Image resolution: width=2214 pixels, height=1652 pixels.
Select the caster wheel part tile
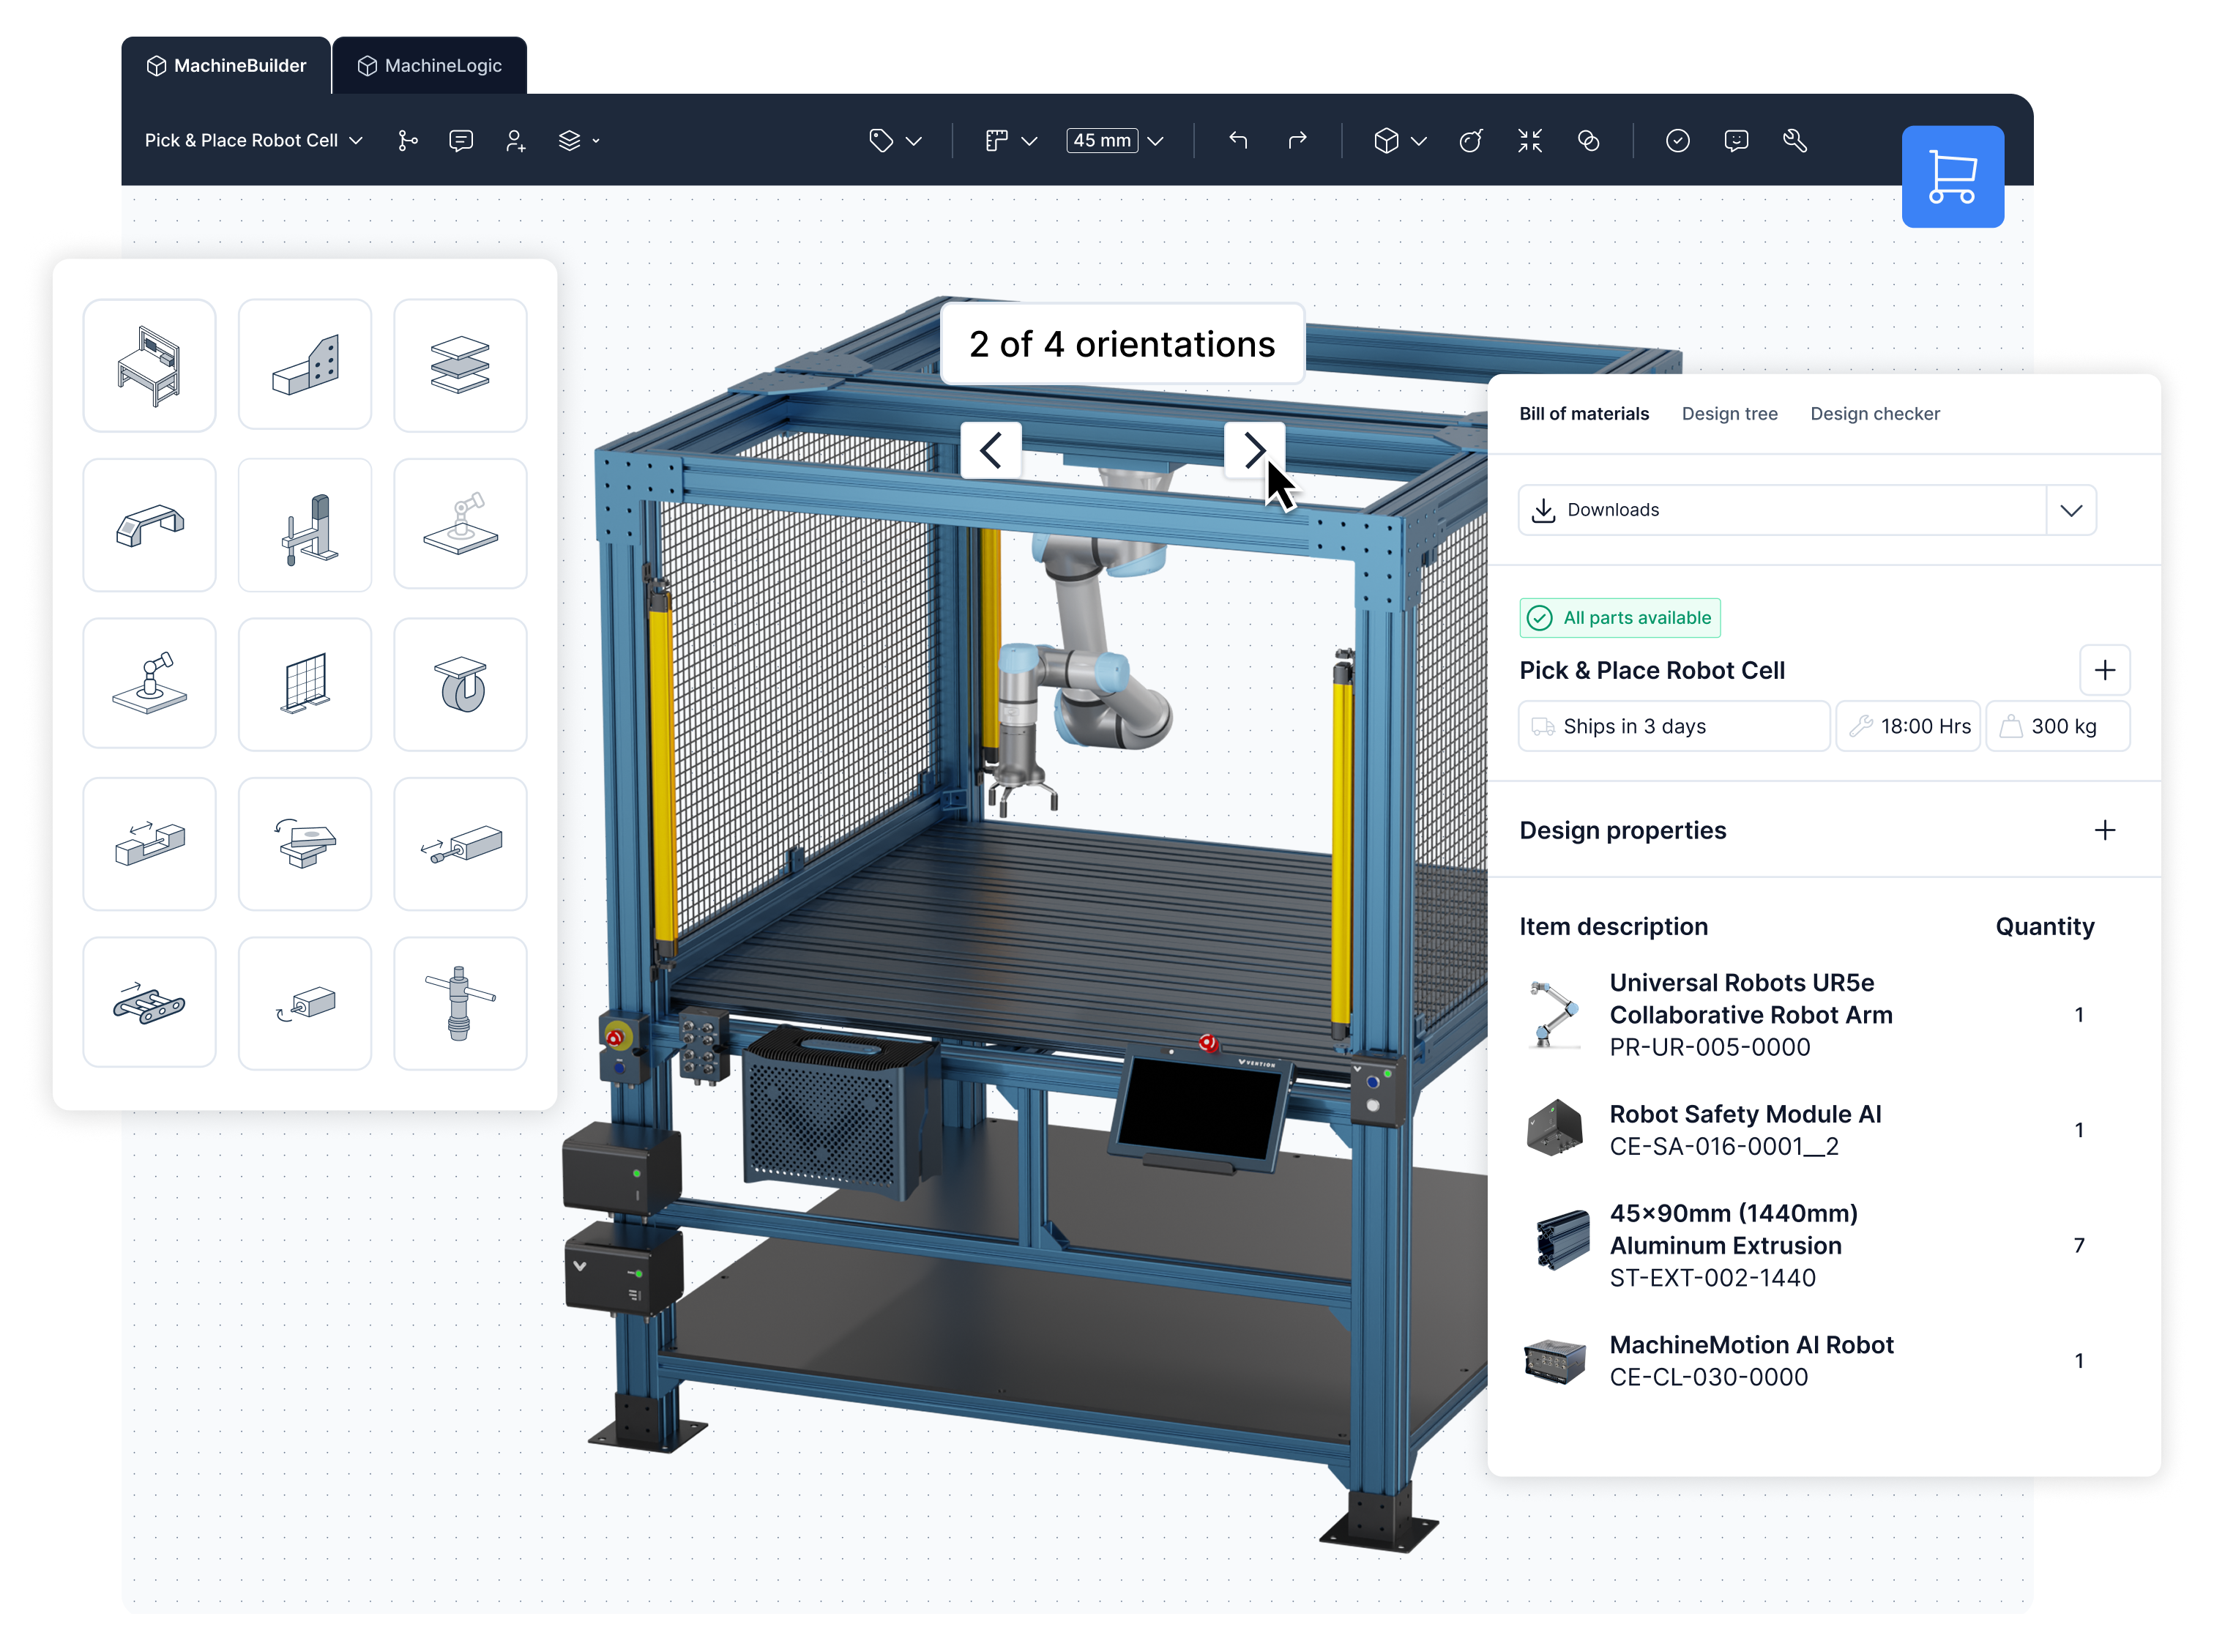(460, 684)
